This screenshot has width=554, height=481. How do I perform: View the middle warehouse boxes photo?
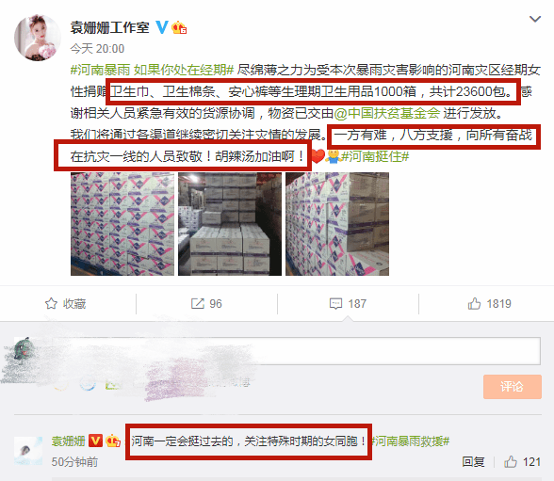coord(230,224)
